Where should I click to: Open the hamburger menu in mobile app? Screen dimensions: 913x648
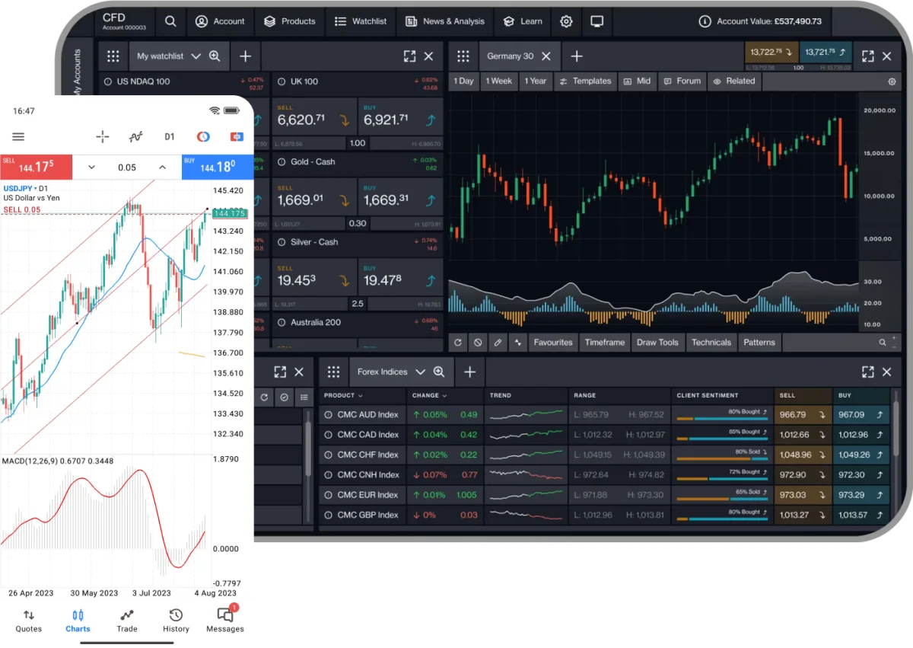(x=18, y=137)
